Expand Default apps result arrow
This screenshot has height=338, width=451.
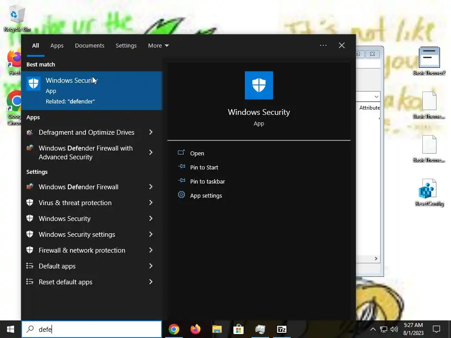click(x=151, y=266)
